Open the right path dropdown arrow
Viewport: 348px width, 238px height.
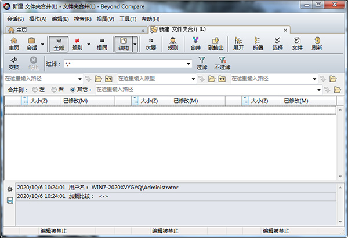click(x=314, y=79)
